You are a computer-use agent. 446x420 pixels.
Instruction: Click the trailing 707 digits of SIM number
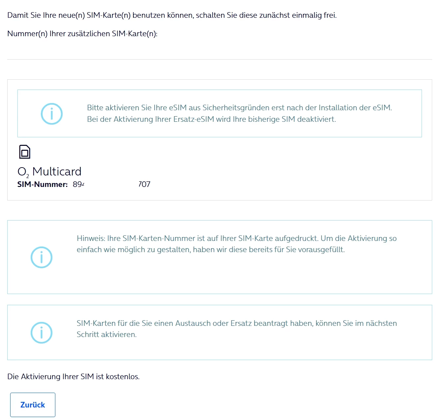coord(144,184)
